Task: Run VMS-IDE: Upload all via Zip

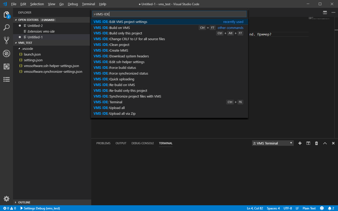Action: pos(169,113)
